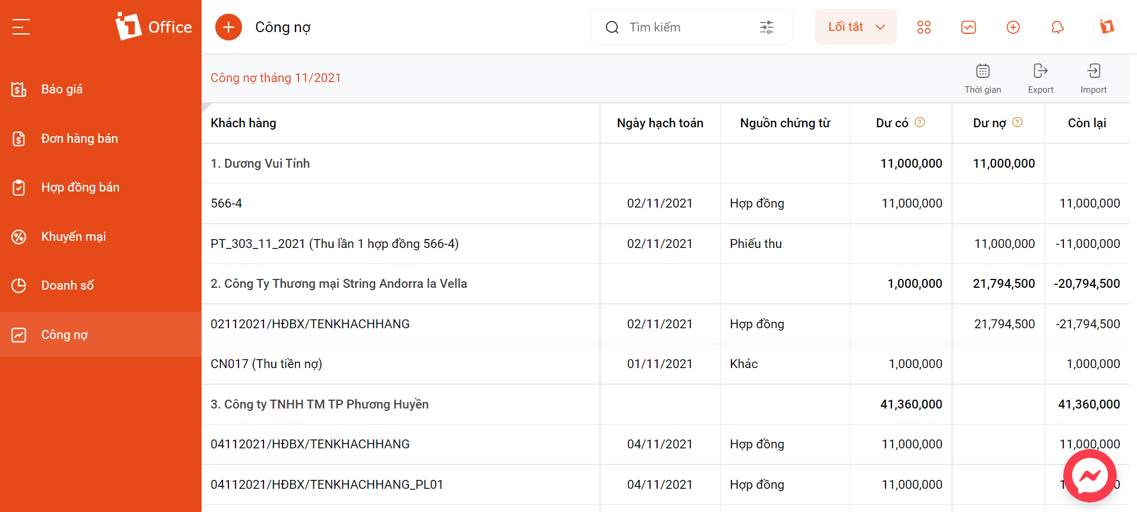Screen dimensions: 1137x512
Task: Open notifications bell
Action: tap(1057, 27)
